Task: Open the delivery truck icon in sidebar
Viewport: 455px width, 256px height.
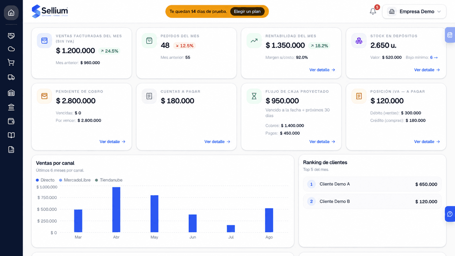Action: click(x=11, y=78)
